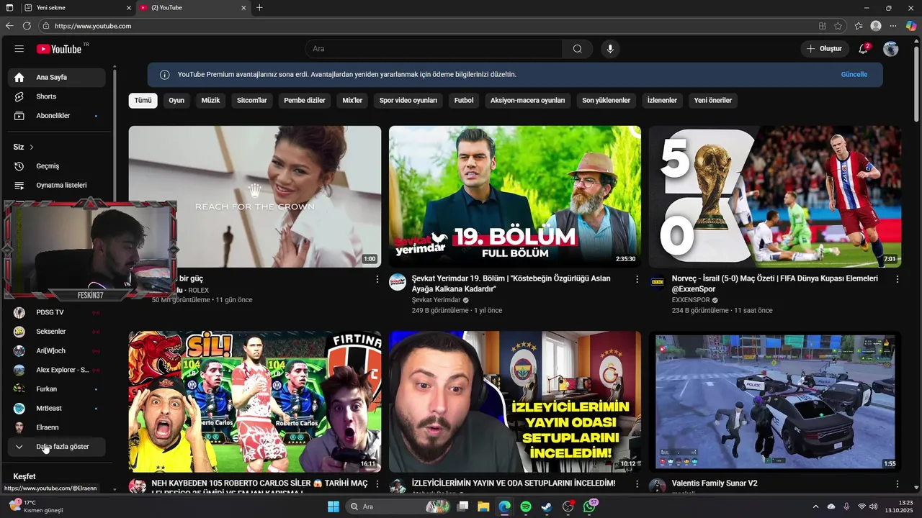The image size is (922, 518).
Task: Select the Tümü filter chip
Action: pyautogui.click(x=143, y=101)
